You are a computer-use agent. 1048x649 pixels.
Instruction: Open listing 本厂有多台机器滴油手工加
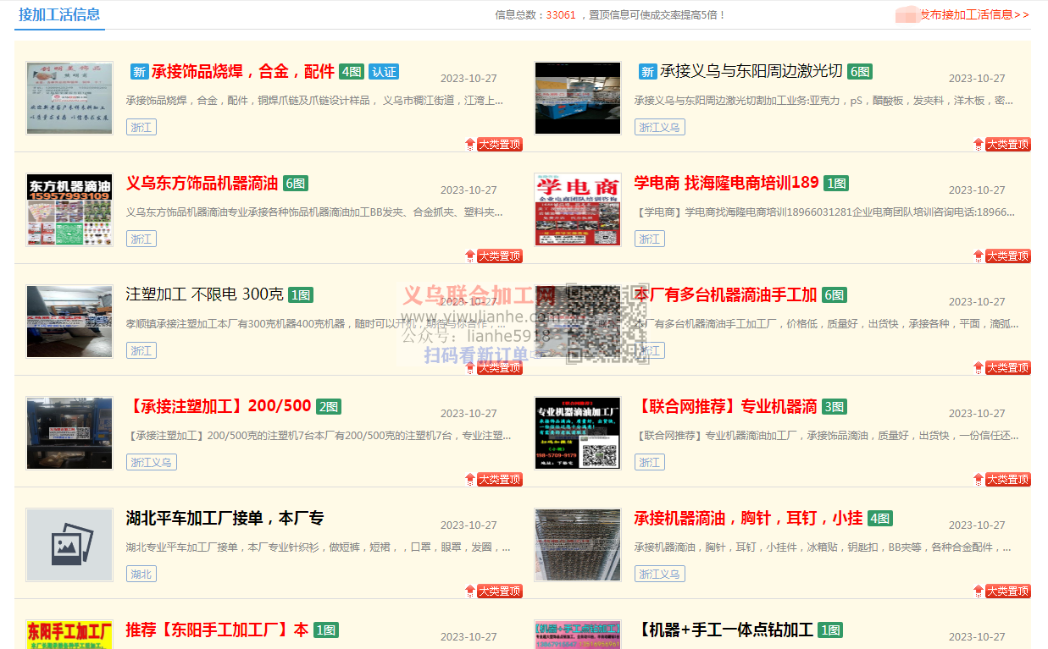click(x=726, y=295)
